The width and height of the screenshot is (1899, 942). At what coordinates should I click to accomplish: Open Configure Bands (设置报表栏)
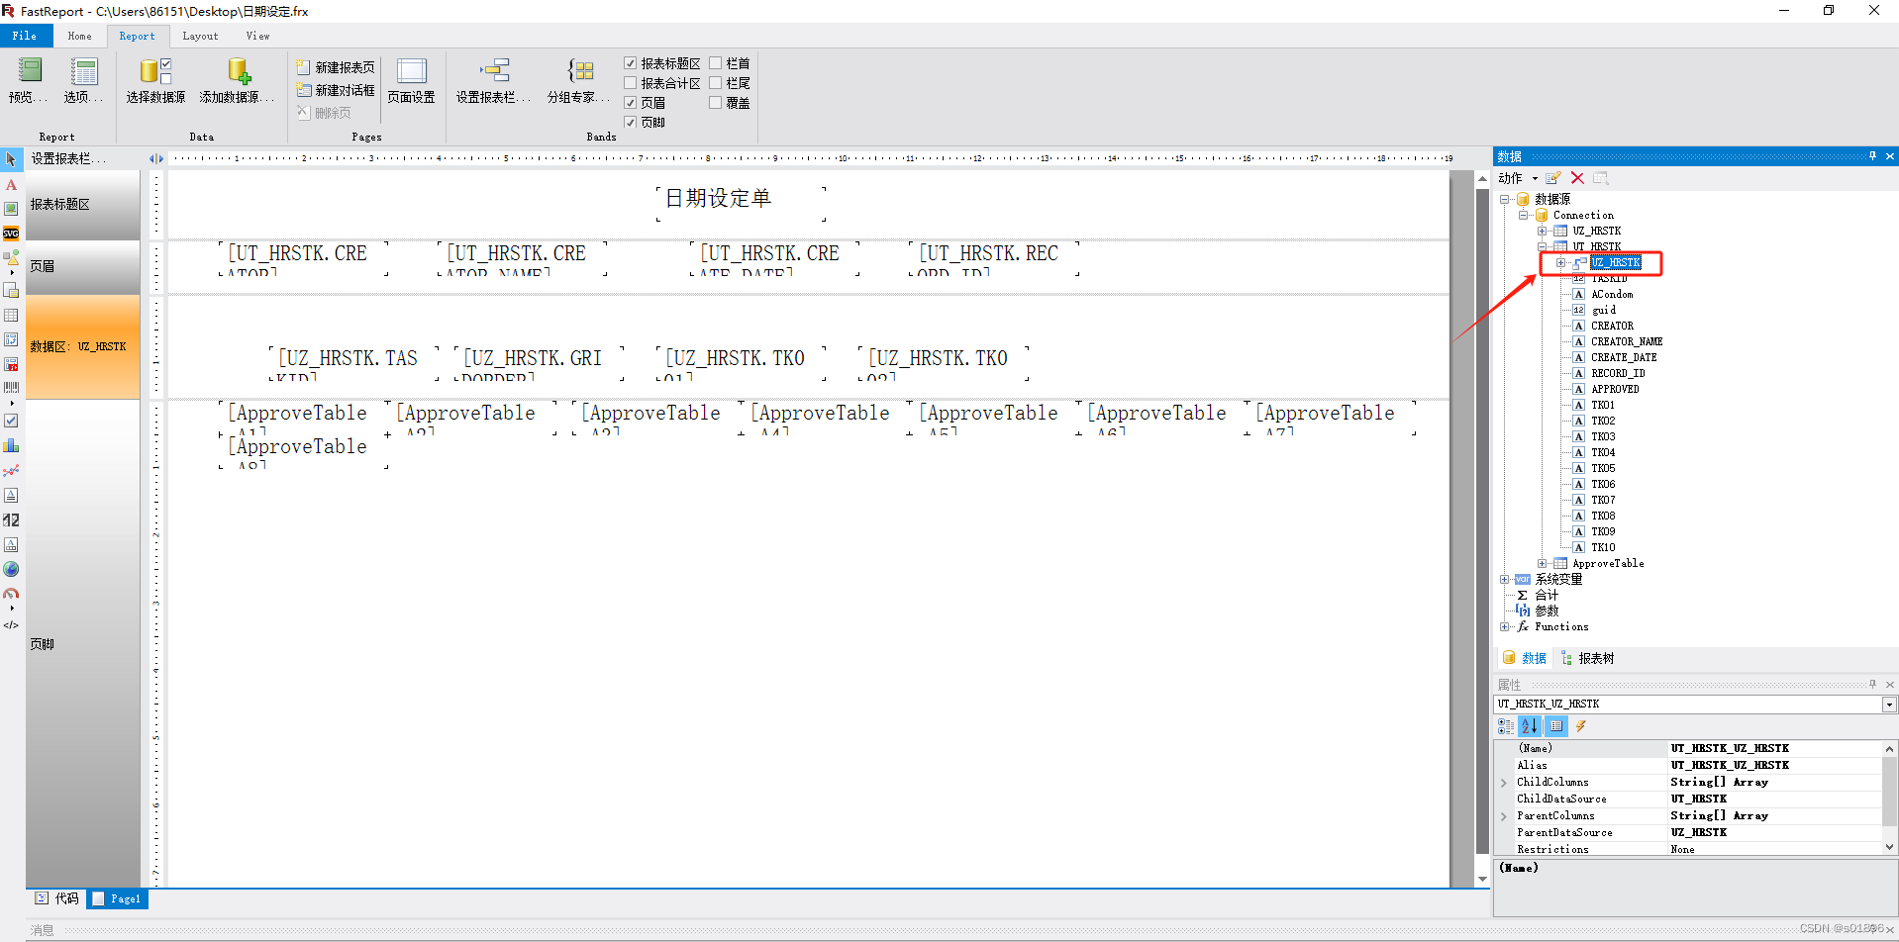pyautogui.click(x=493, y=81)
